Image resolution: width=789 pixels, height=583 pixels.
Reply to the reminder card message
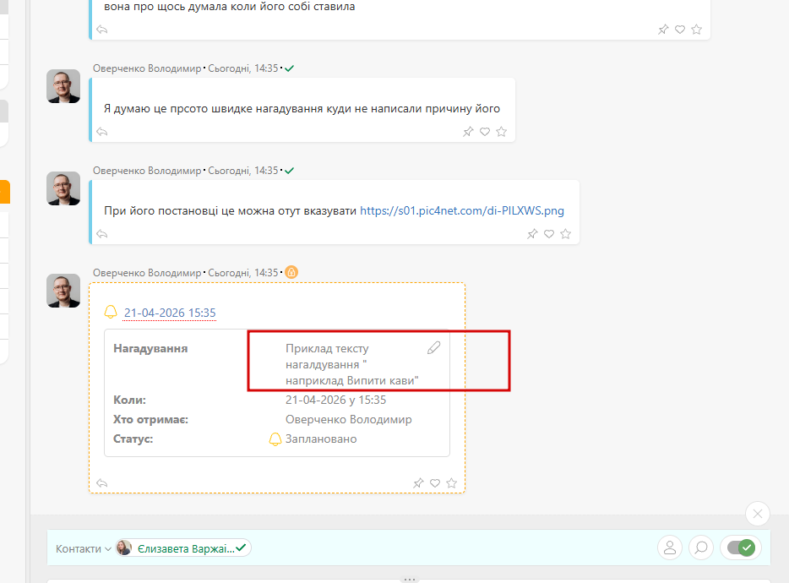pyautogui.click(x=102, y=482)
